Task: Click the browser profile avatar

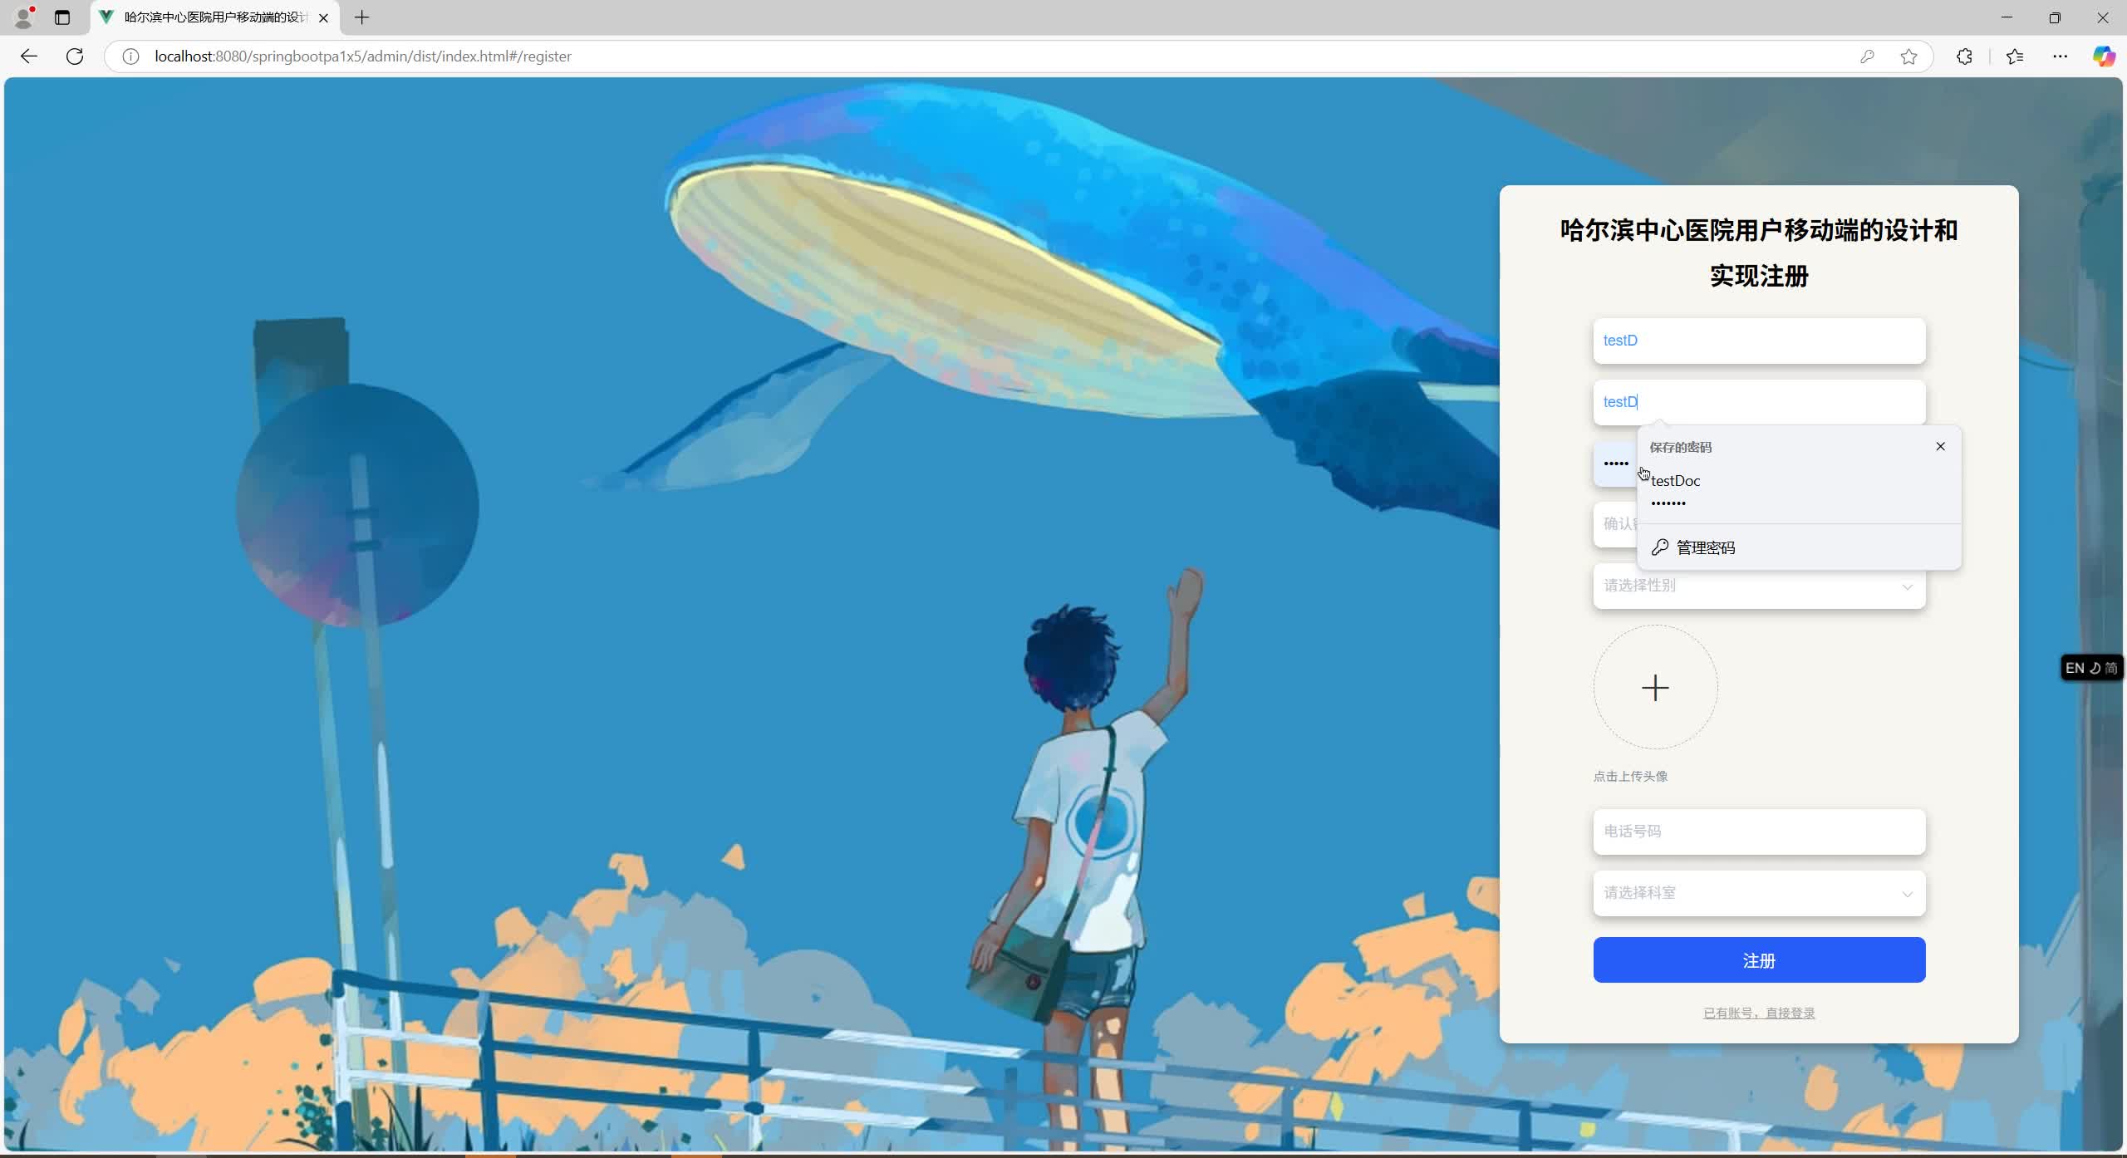Action: click(x=23, y=17)
